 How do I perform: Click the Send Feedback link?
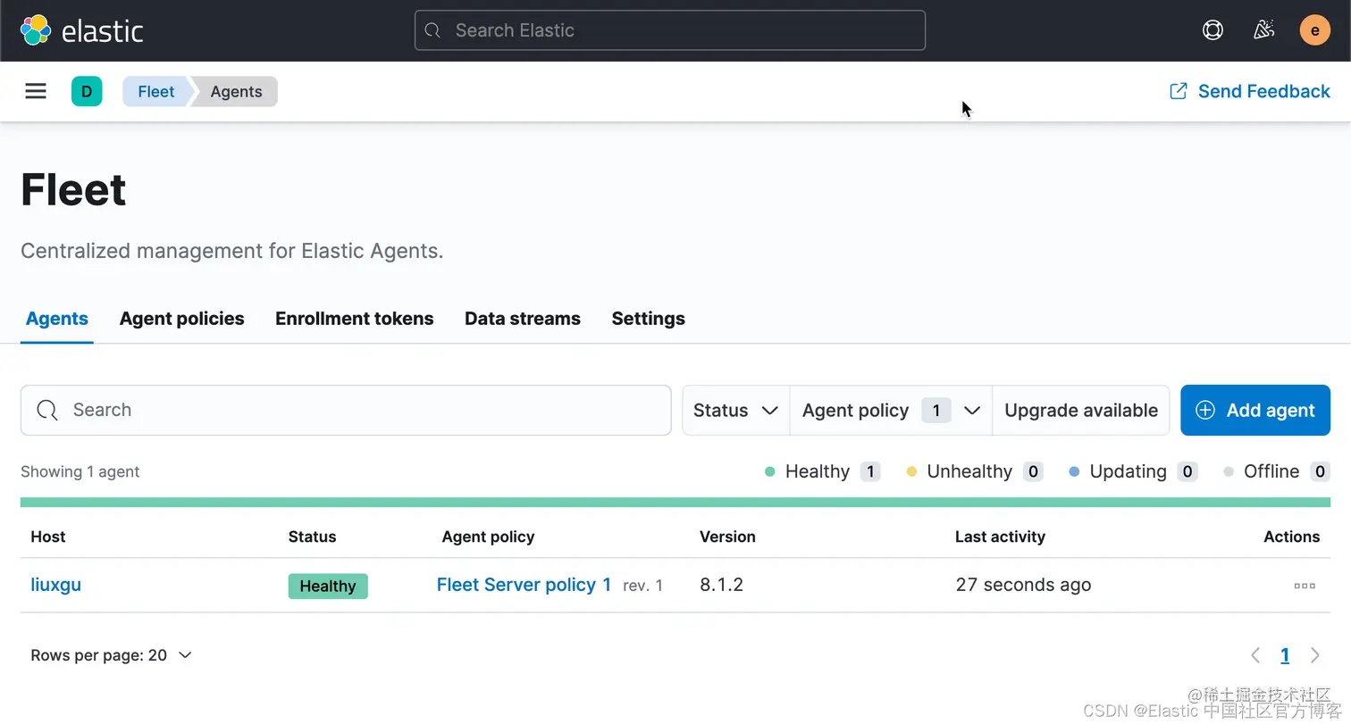tap(1249, 91)
